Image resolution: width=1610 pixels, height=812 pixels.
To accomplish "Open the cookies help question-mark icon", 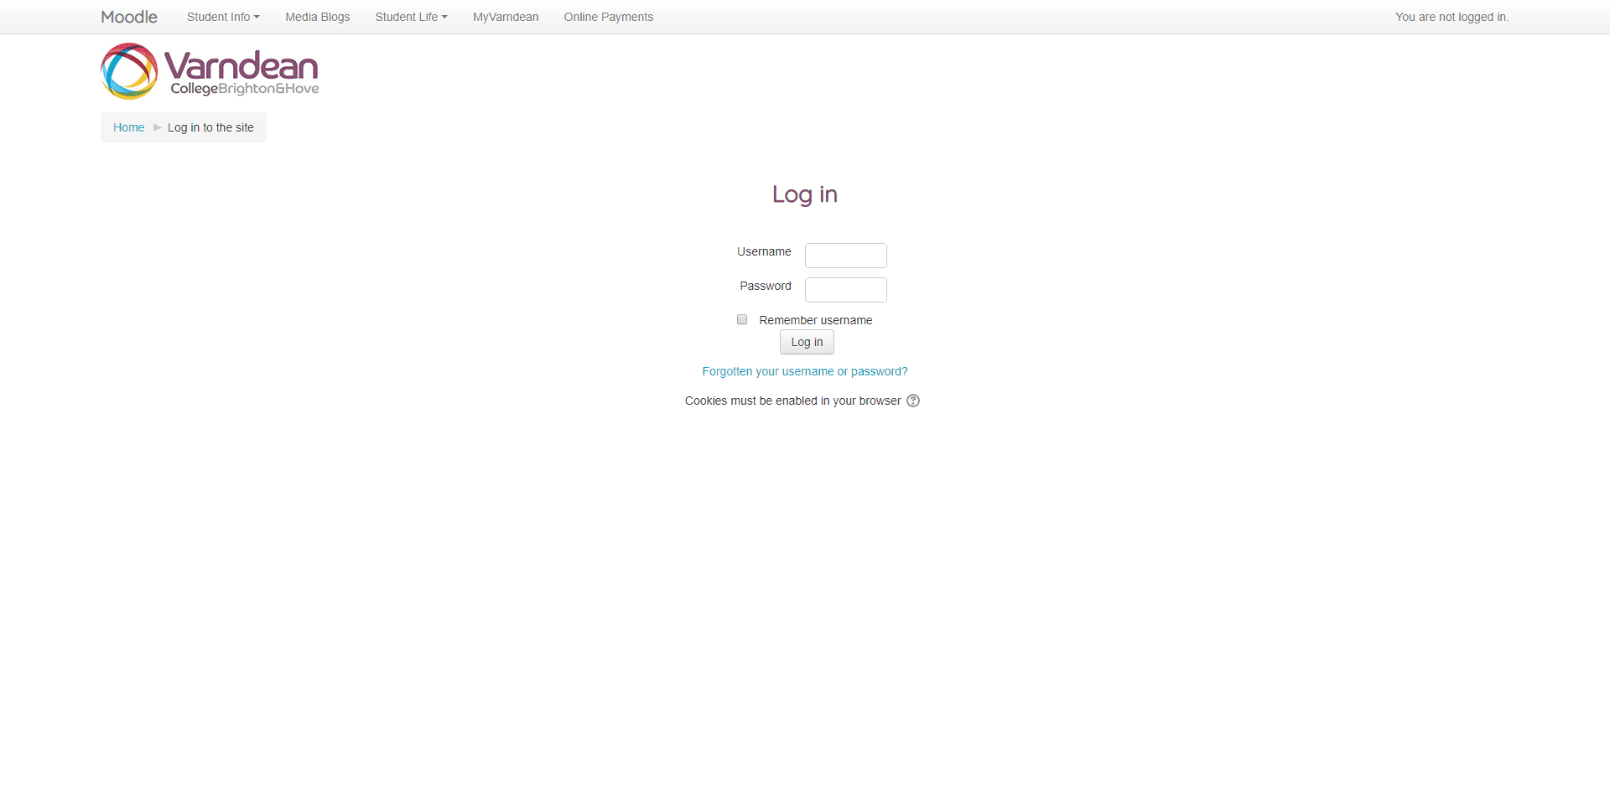I will point(913,401).
